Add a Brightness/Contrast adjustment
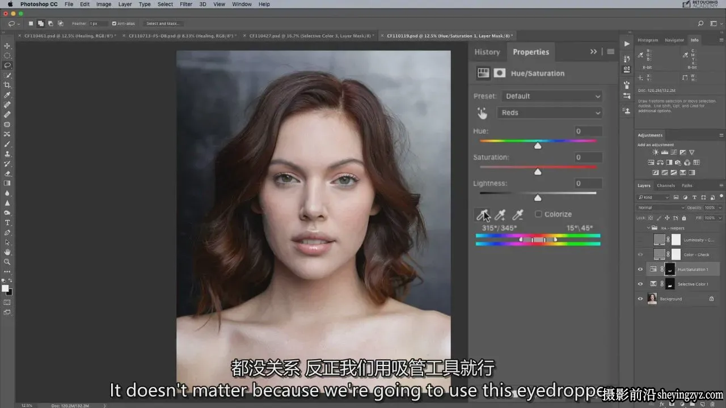726x408 pixels. [x=656, y=152]
